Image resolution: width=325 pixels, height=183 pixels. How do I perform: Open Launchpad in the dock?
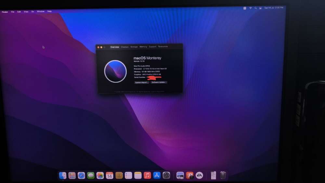(x=72, y=176)
